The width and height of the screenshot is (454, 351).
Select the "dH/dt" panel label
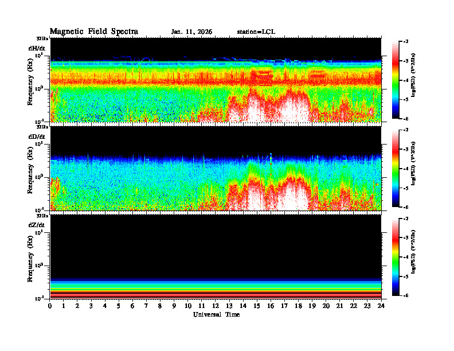37,48
